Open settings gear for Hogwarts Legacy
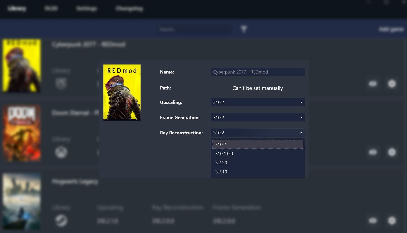 (392, 221)
